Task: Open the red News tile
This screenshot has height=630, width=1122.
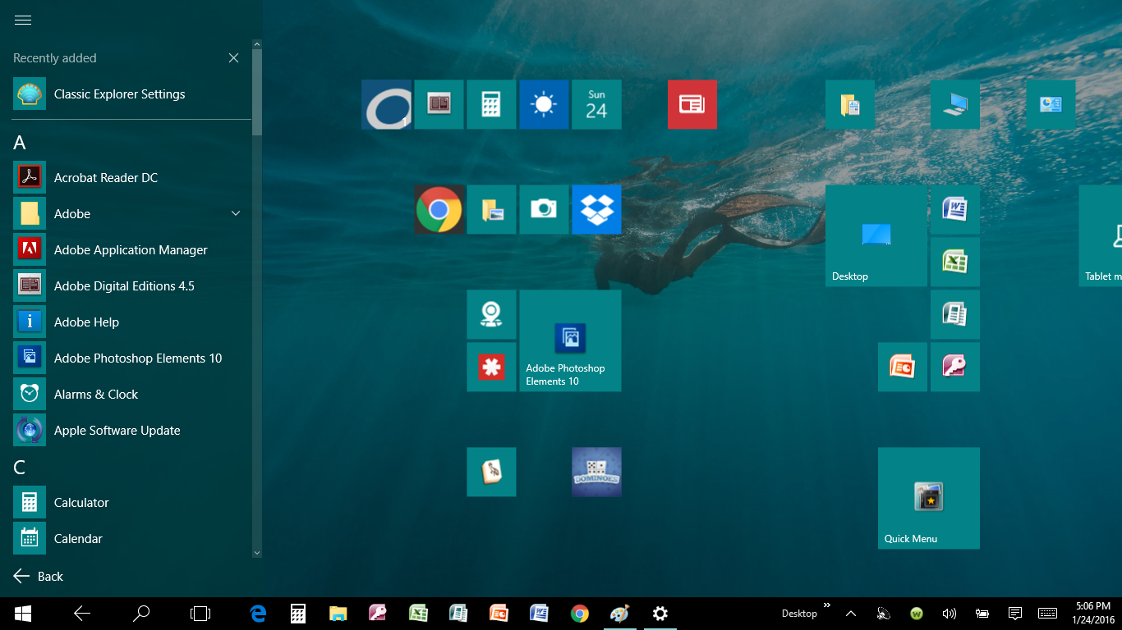Action: tap(692, 105)
